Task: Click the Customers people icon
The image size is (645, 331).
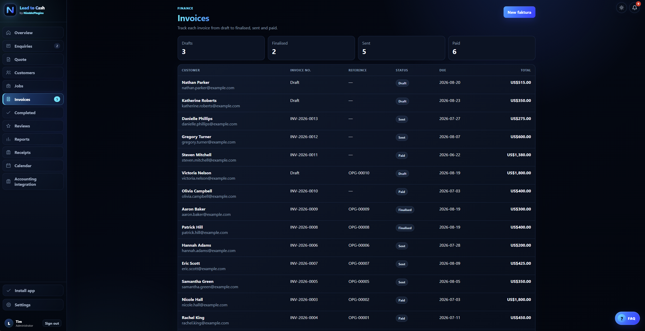Action: click(8, 73)
